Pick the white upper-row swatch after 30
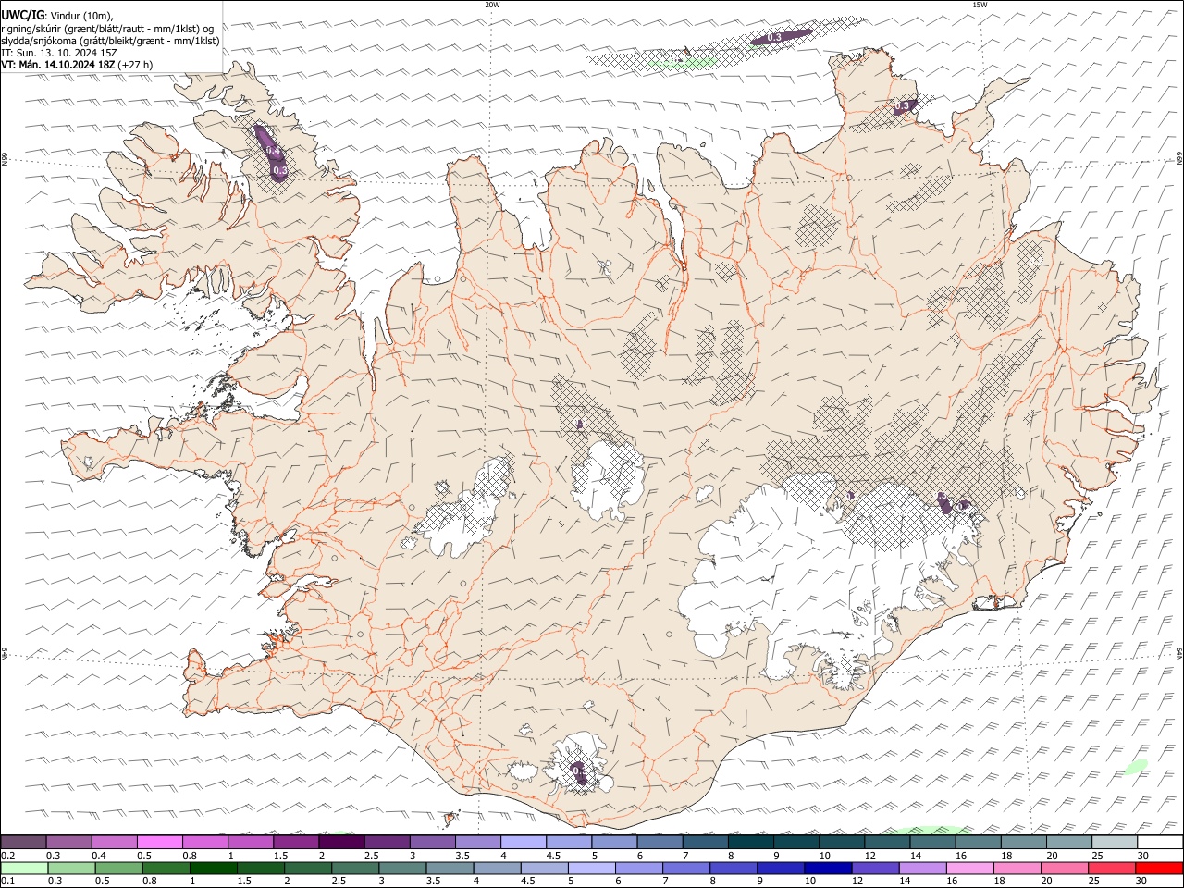The image size is (1184, 888). click(1160, 842)
